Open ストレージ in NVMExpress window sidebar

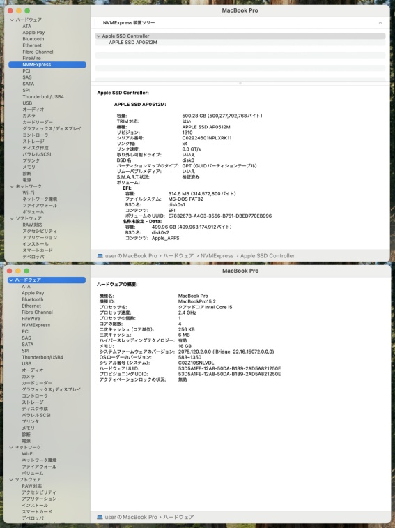[33, 142]
